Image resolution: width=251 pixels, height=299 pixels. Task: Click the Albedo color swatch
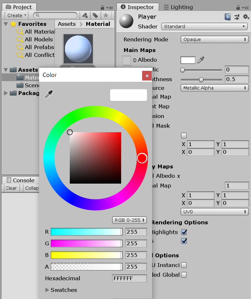click(x=188, y=60)
